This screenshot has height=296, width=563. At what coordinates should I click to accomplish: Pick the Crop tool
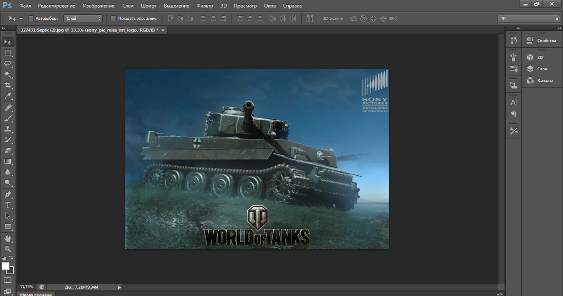point(8,85)
